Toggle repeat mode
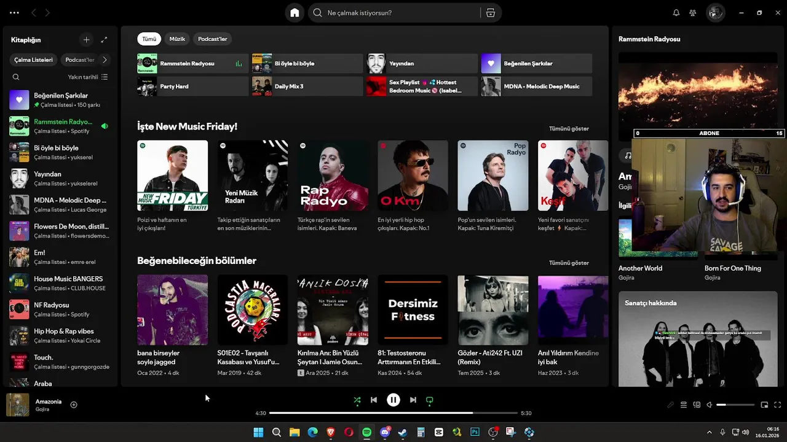 [x=430, y=400]
